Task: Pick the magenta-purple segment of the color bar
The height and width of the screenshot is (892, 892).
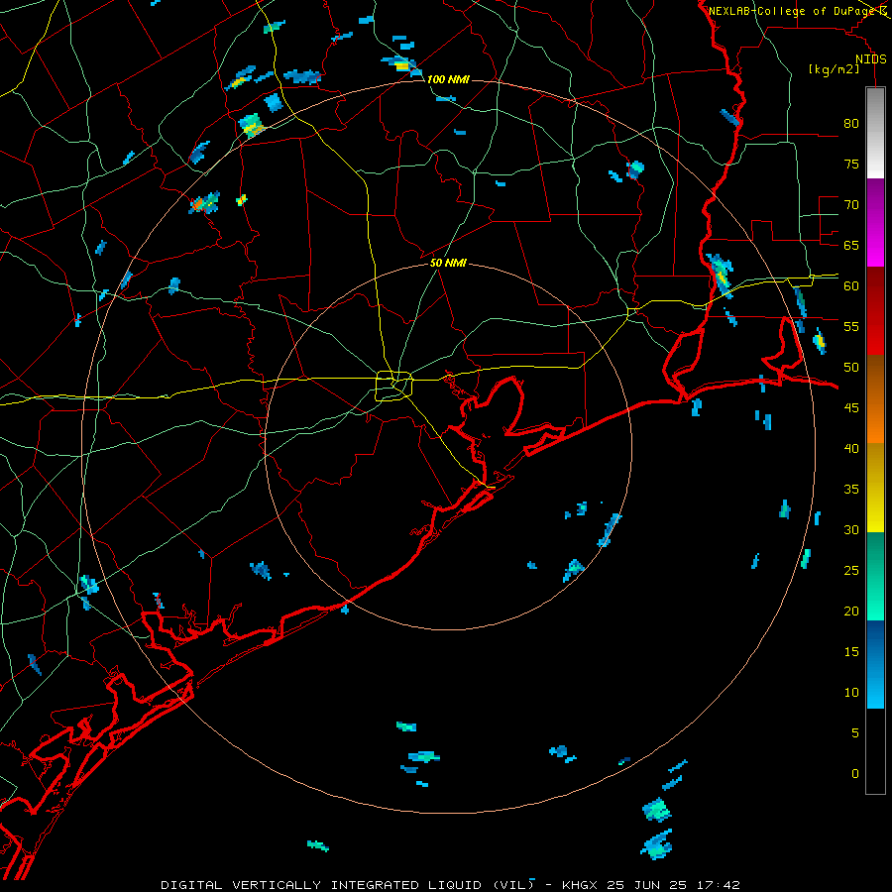Action: [x=875, y=223]
